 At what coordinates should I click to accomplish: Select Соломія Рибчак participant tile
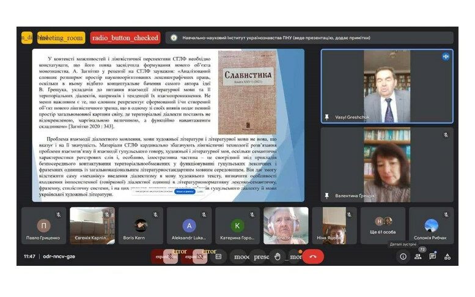pos(431,226)
